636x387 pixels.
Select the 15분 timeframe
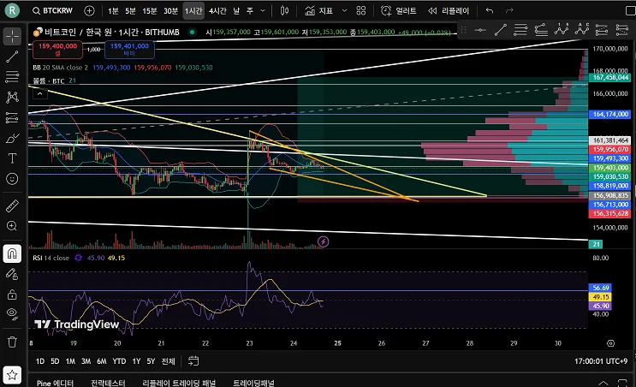(149, 11)
